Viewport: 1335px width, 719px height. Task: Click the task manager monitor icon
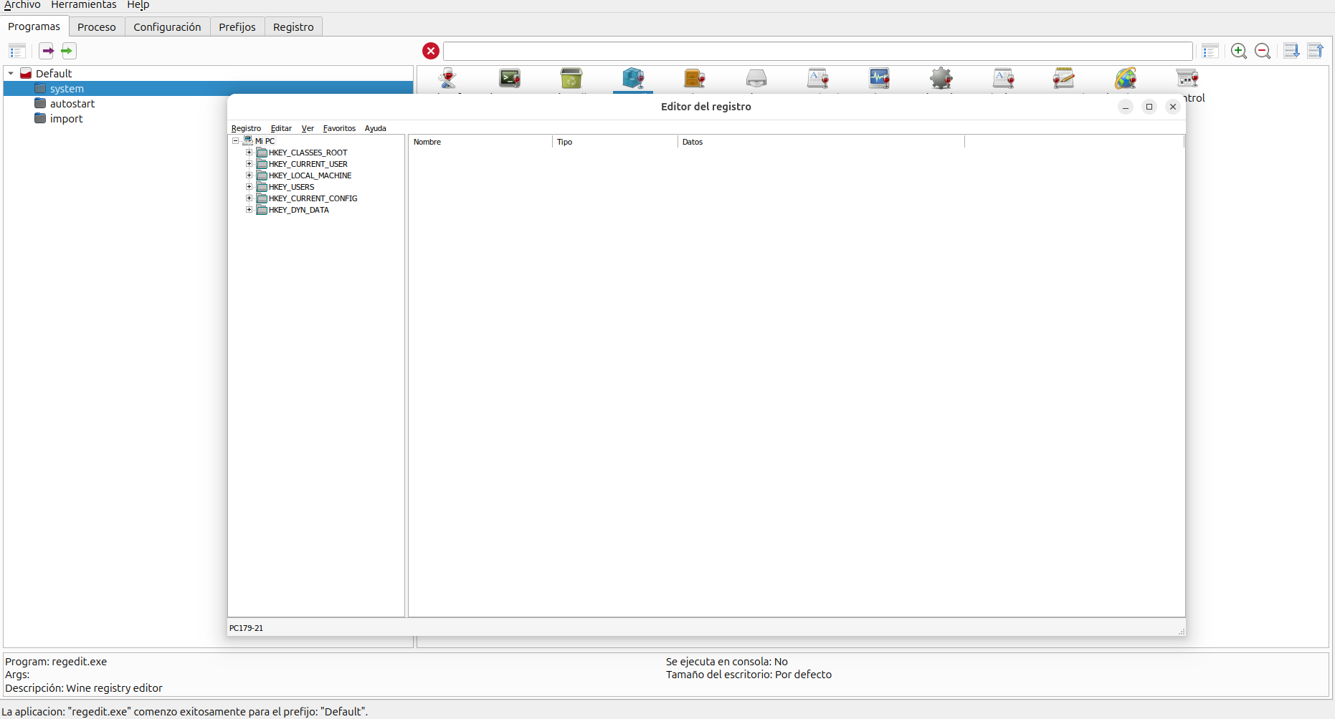tap(879, 78)
